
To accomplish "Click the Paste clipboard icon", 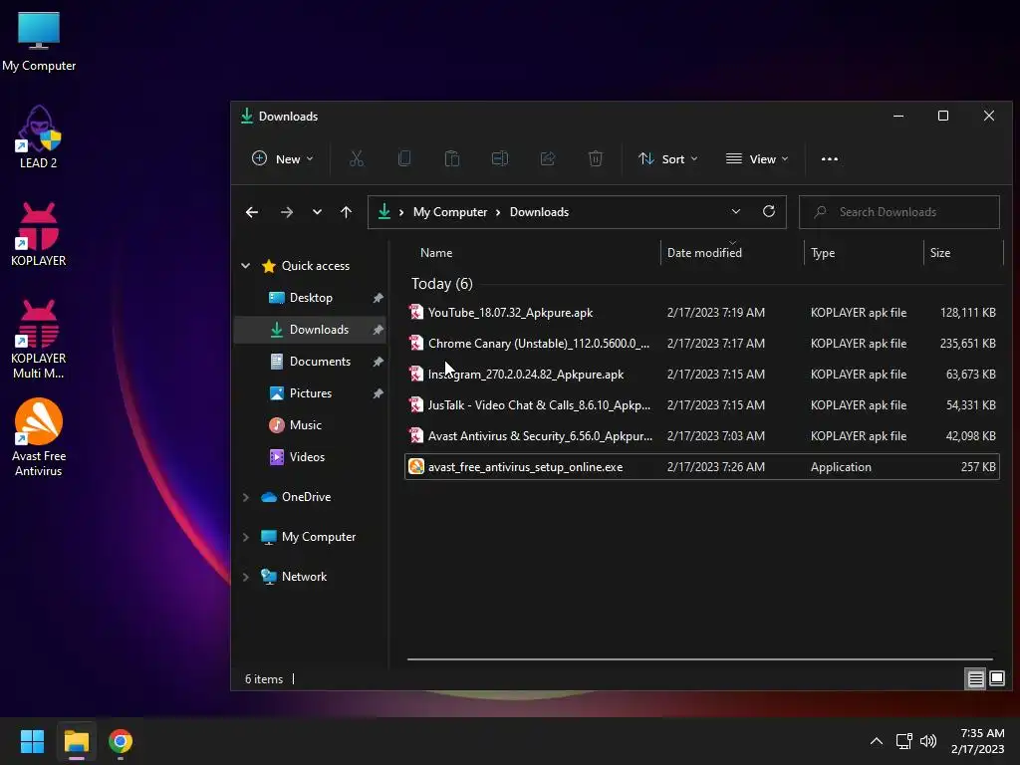I will pyautogui.click(x=452, y=158).
